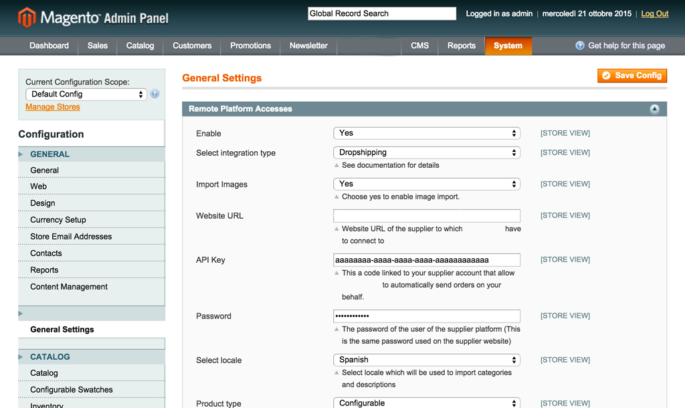Open the Select locale dropdown
This screenshot has width=685, height=408.
(x=426, y=360)
